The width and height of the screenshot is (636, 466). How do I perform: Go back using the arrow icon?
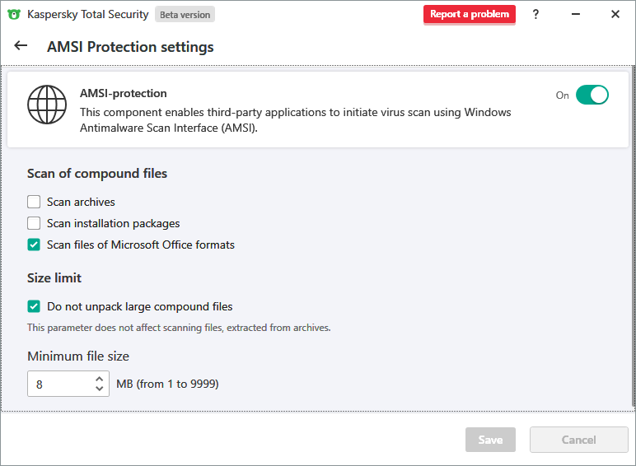point(21,46)
